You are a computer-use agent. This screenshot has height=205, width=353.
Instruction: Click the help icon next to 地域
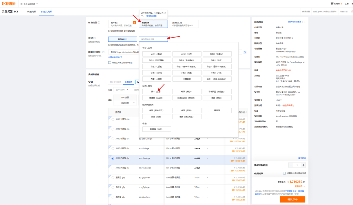(94, 38)
